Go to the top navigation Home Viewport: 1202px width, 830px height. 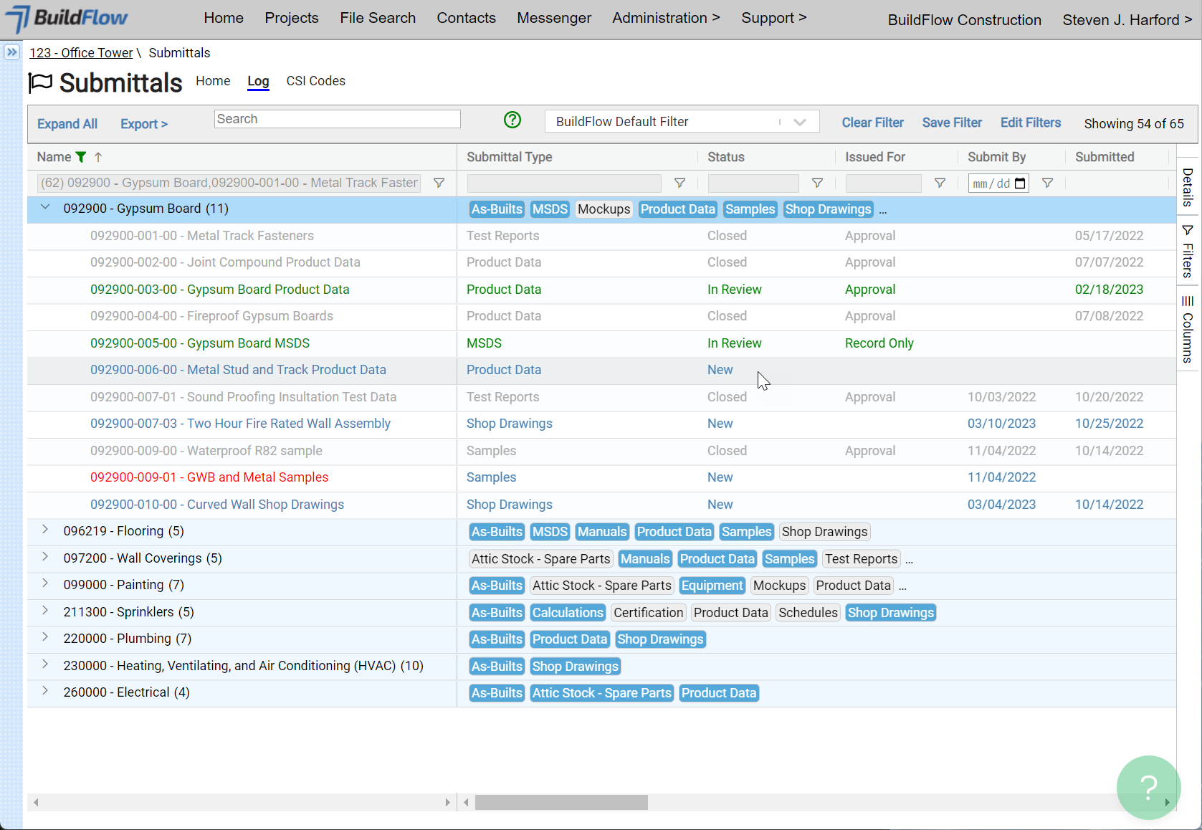pyautogui.click(x=224, y=18)
